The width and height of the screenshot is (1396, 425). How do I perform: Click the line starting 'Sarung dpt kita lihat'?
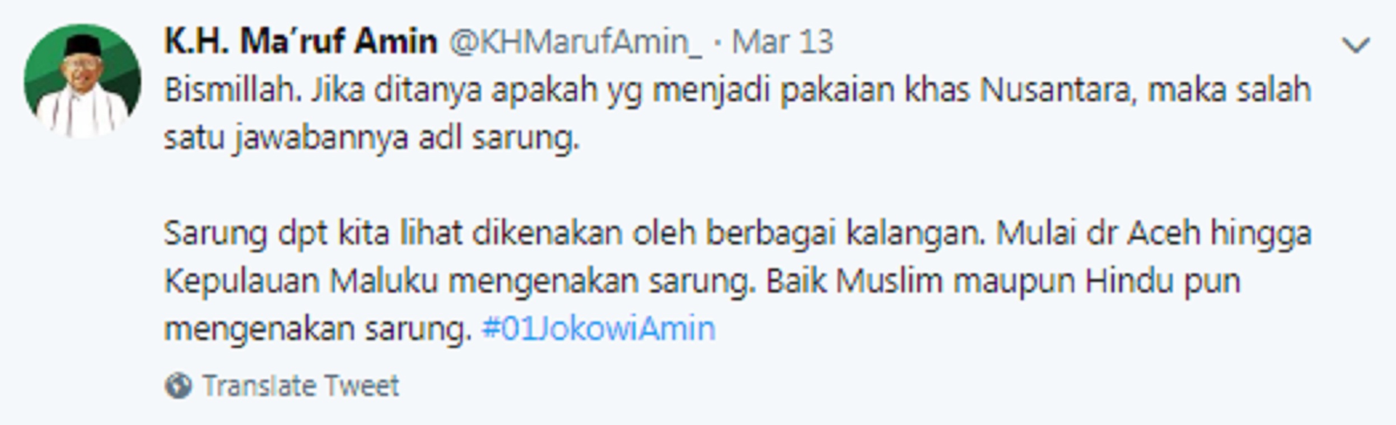(737, 234)
